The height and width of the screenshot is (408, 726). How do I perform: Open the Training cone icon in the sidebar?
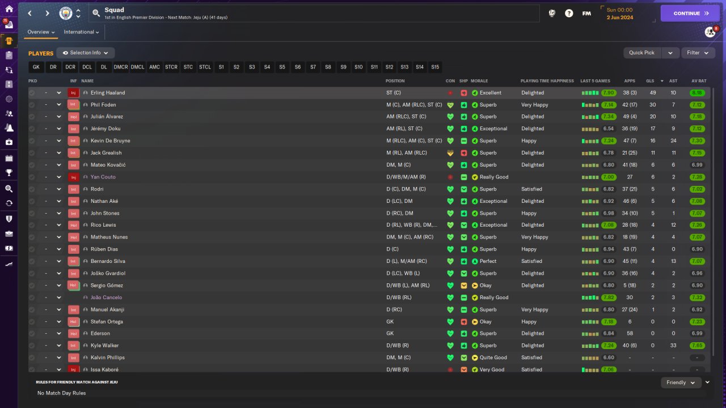click(x=9, y=128)
